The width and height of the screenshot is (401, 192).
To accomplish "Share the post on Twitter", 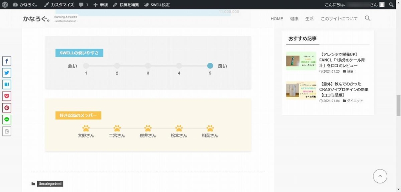I will 7,73.
